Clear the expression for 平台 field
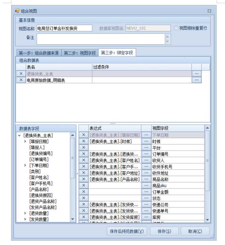 click(x=84, y=148)
